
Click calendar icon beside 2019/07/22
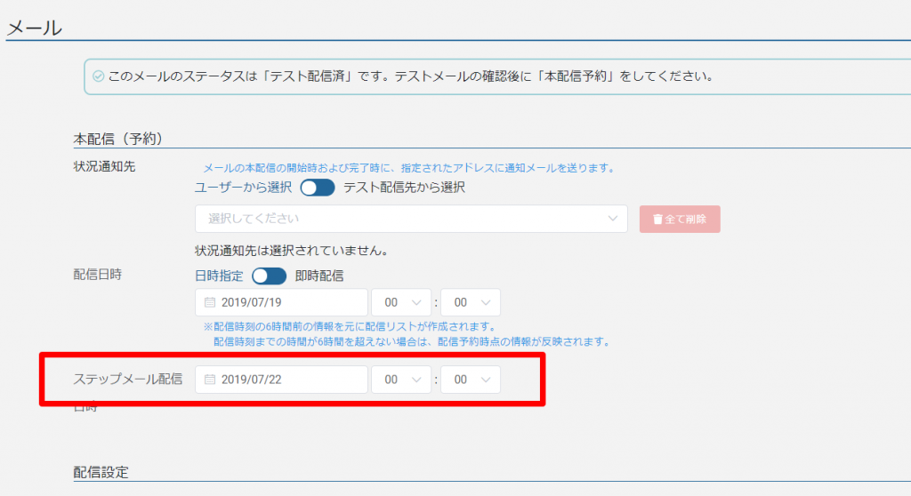pyautogui.click(x=210, y=380)
